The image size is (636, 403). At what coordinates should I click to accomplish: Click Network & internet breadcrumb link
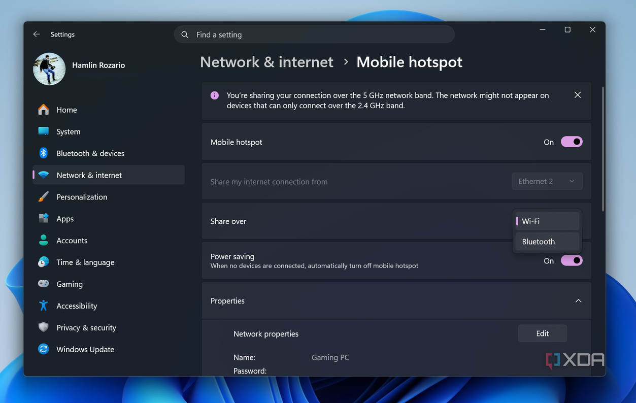[x=266, y=62]
